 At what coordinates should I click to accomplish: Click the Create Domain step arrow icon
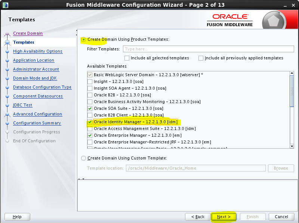(x=8, y=33)
